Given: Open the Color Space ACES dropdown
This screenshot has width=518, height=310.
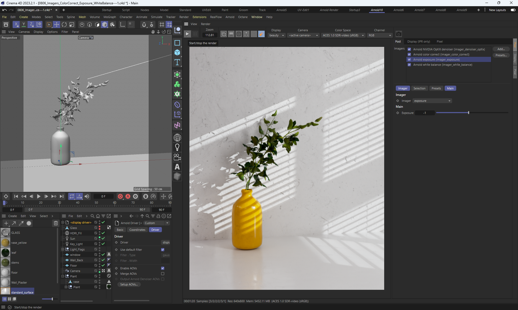Looking at the screenshot, I should pos(343,35).
